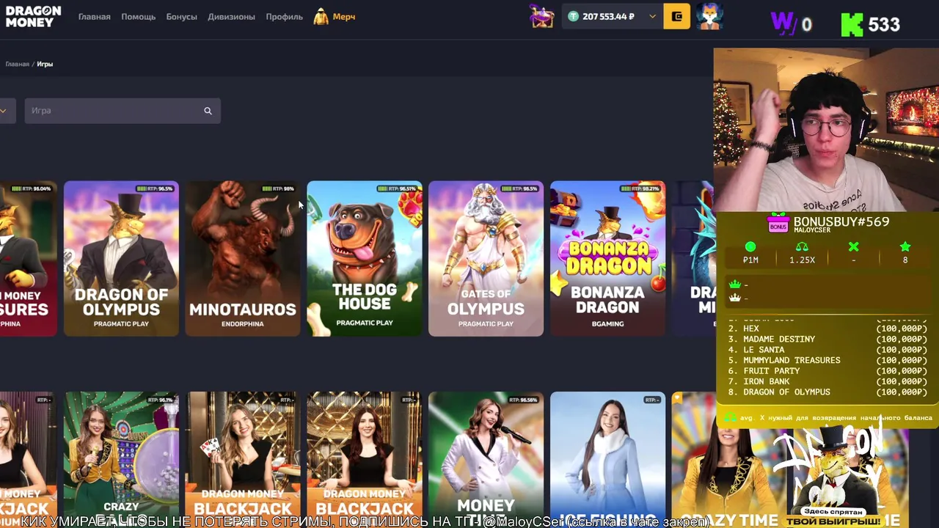Open the Главная menu item
Viewport: 939px width, 528px height.
coord(95,16)
